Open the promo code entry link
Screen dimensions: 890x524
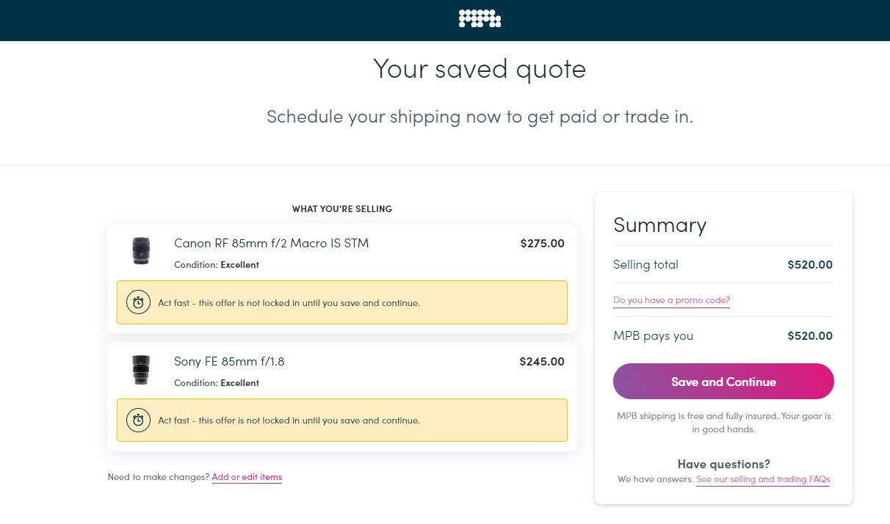tap(671, 300)
